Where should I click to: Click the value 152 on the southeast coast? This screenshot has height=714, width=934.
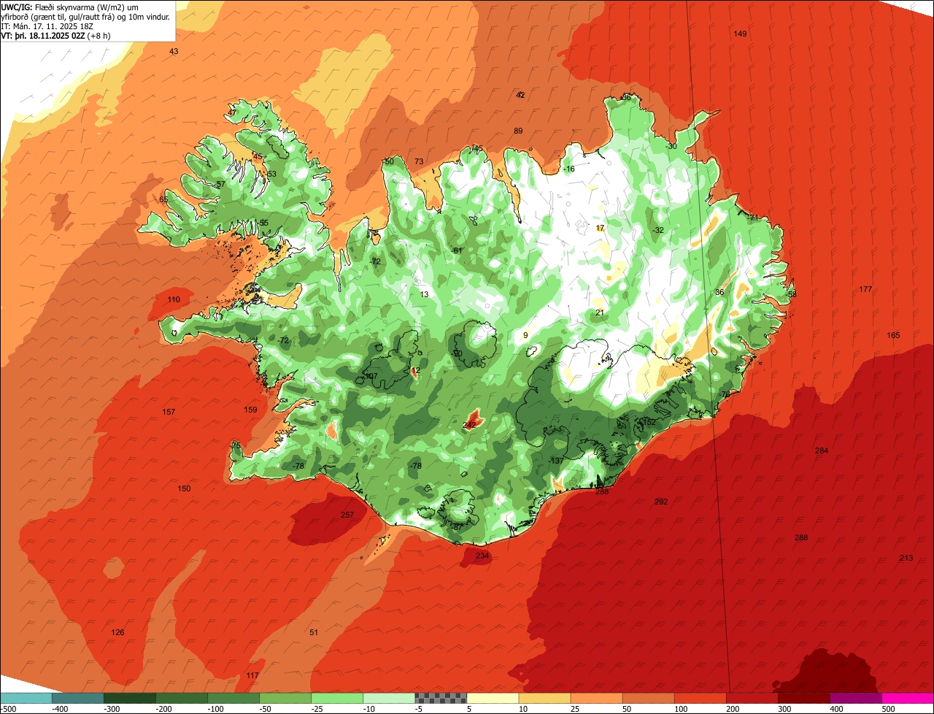[x=649, y=423]
